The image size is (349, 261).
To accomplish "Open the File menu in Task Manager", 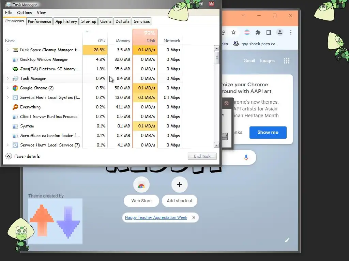I will pyautogui.click(x=9, y=13).
